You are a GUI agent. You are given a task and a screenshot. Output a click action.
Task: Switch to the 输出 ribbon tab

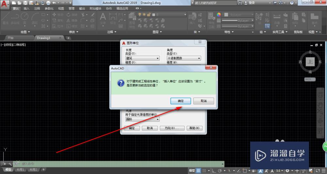point(82,9)
